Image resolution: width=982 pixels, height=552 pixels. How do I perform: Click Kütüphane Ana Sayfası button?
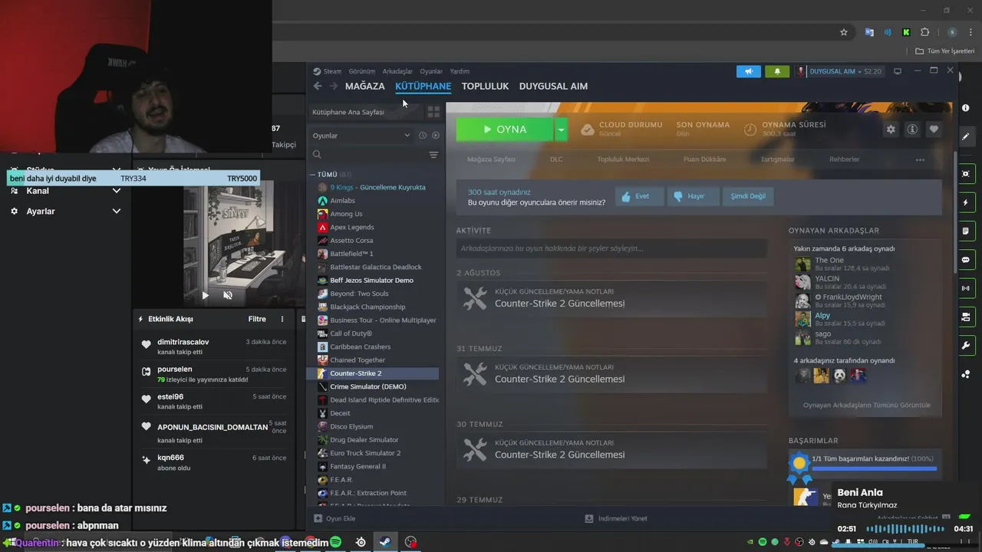pos(365,112)
